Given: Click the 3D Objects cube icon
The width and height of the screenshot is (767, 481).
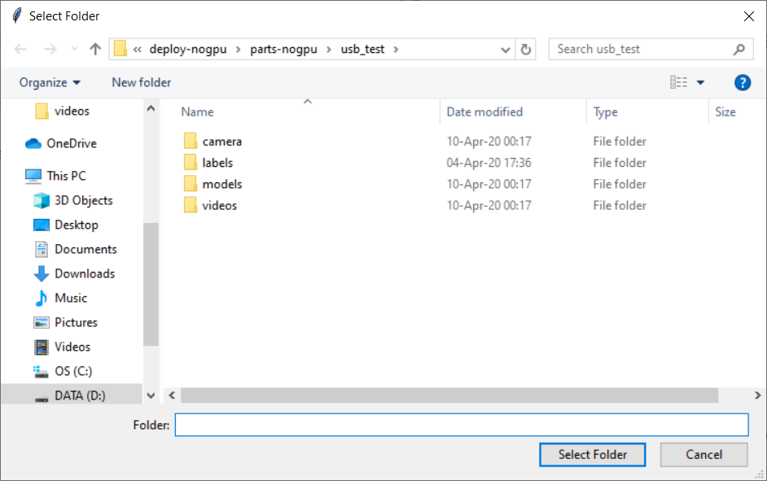Looking at the screenshot, I should coord(42,200).
